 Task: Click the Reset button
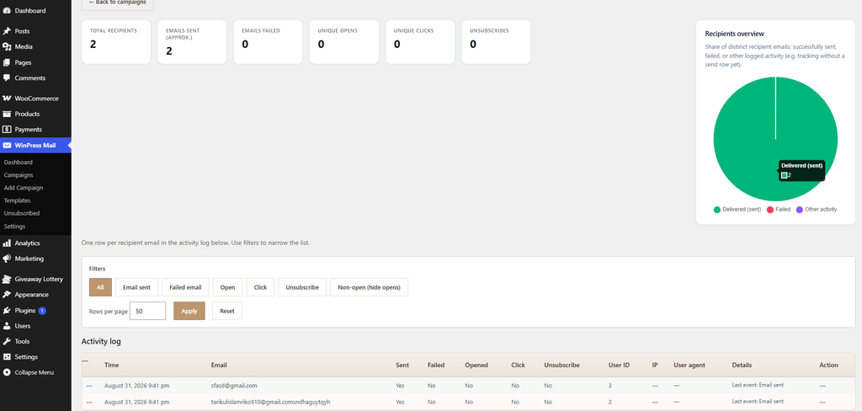[x=227, y=311]
